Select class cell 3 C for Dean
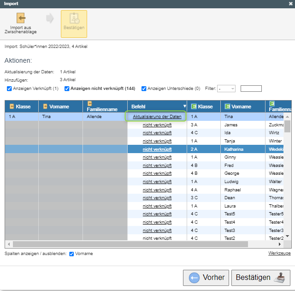 tap(204, 198)
